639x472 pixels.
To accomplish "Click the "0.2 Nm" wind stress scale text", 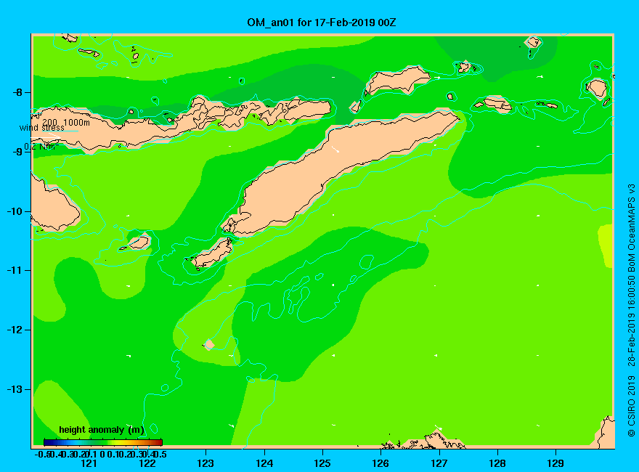I will 41,147.
